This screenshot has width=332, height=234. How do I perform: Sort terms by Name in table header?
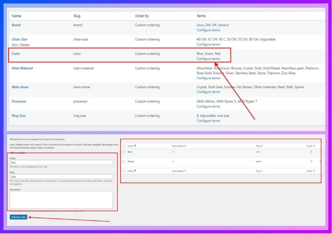[131, 146]
